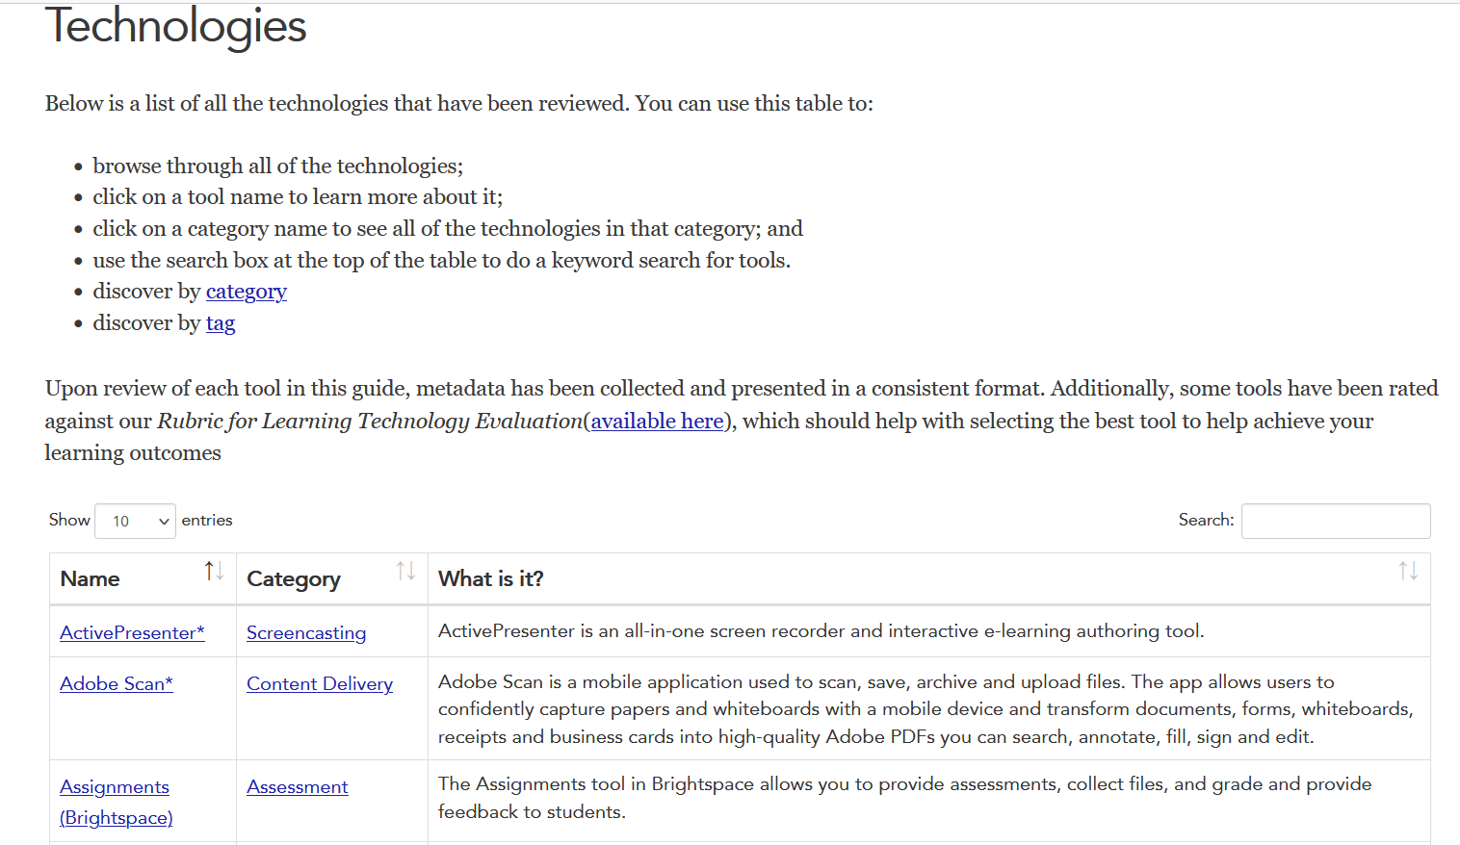Click the "available here" rubric link
Screen dimensions: 1460x845
pos(658,421)
